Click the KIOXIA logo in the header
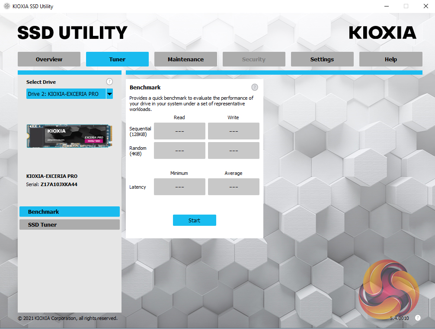 (x=383, y=33)
